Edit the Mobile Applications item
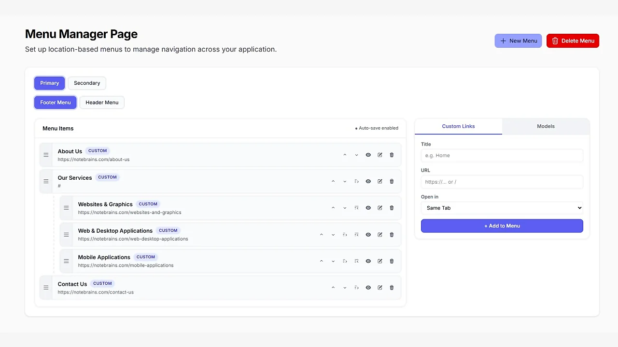Screen dimensions: 618x347 click(380, 261)
